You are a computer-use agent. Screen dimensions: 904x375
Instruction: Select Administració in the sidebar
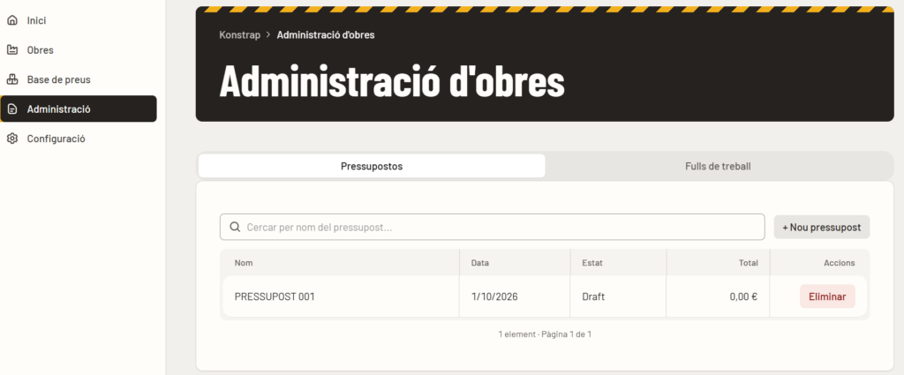[79, 109]
